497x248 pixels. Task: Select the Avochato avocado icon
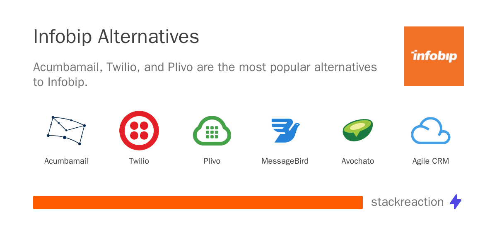(358, 131)
